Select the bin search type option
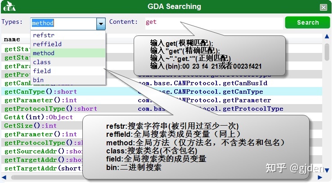 tap(38, 80)
